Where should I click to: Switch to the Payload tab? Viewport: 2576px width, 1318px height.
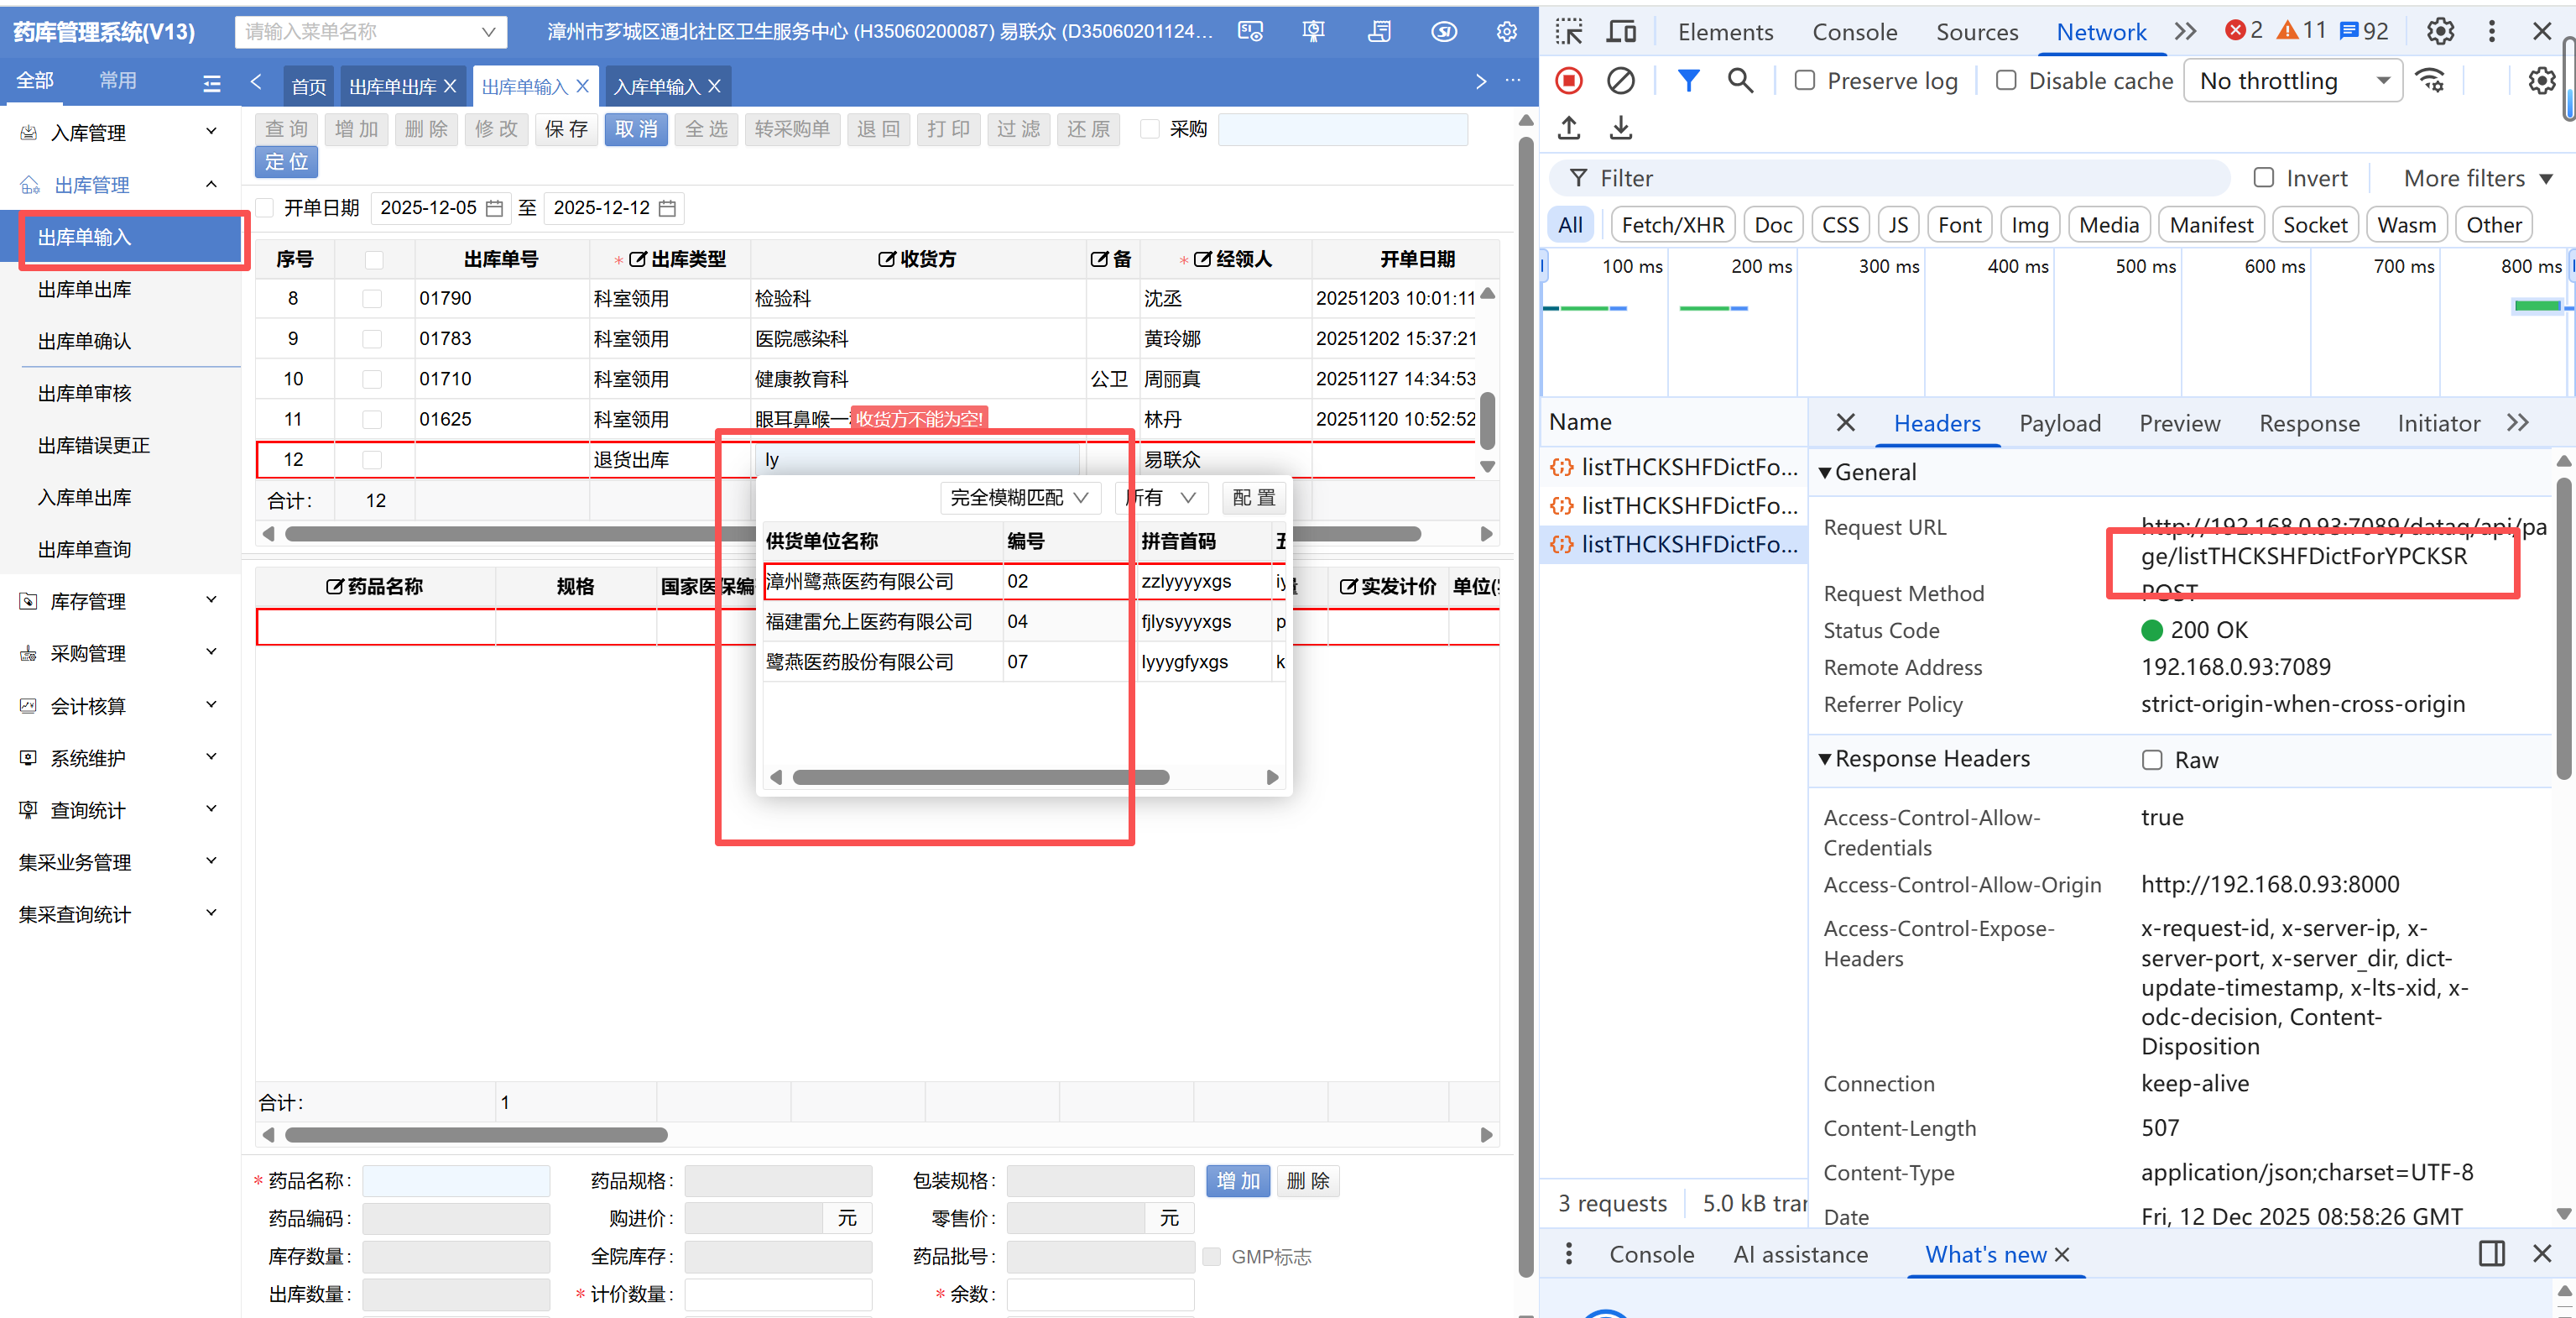pos(2059,422)
